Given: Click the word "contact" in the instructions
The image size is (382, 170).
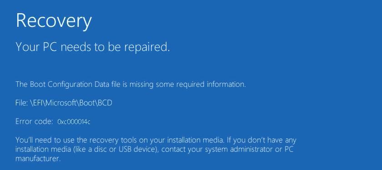Looking at the screenshot, I should point(172,149).
